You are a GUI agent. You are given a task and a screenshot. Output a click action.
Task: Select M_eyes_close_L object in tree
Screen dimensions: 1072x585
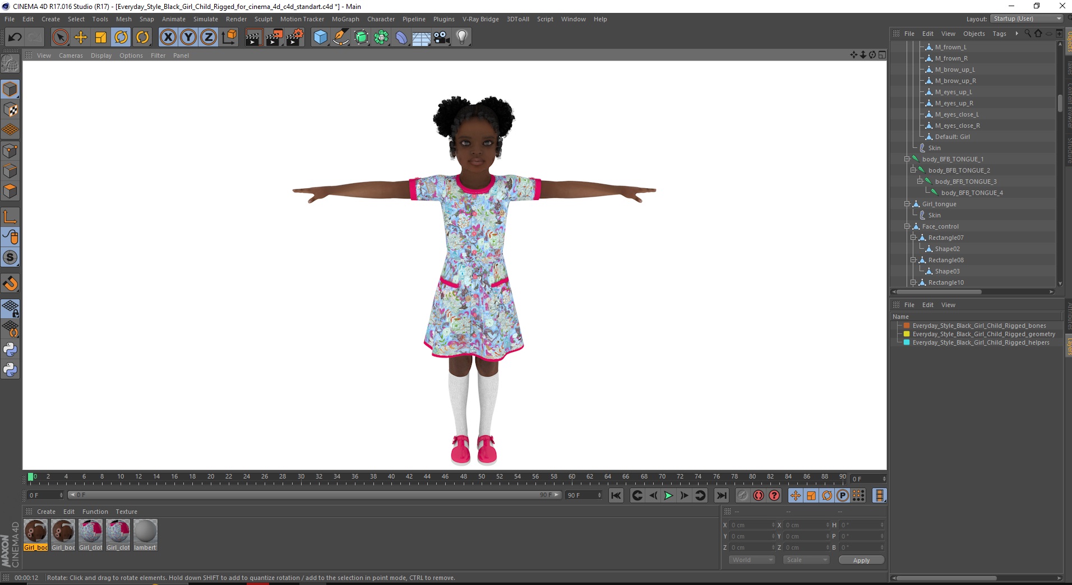(957, 114)
